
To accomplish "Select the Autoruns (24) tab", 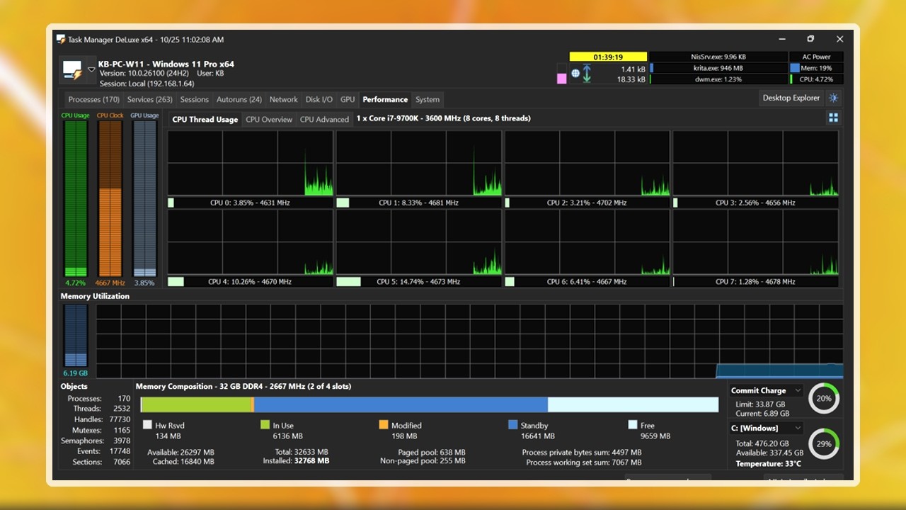I will tap(239, 100).
